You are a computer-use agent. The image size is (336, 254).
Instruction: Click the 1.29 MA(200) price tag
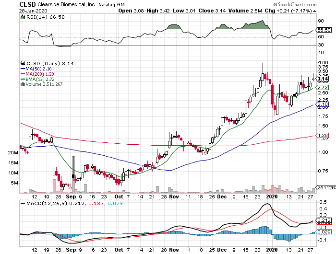click(323, 137)
